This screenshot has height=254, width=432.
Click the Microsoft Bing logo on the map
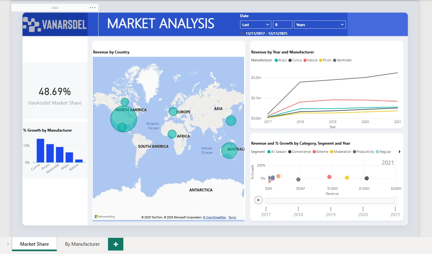[x=105, y=217]
